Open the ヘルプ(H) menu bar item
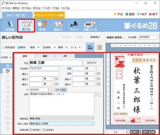Image resolution: width=160 pixels, height=135 pixels. (65, 8)
